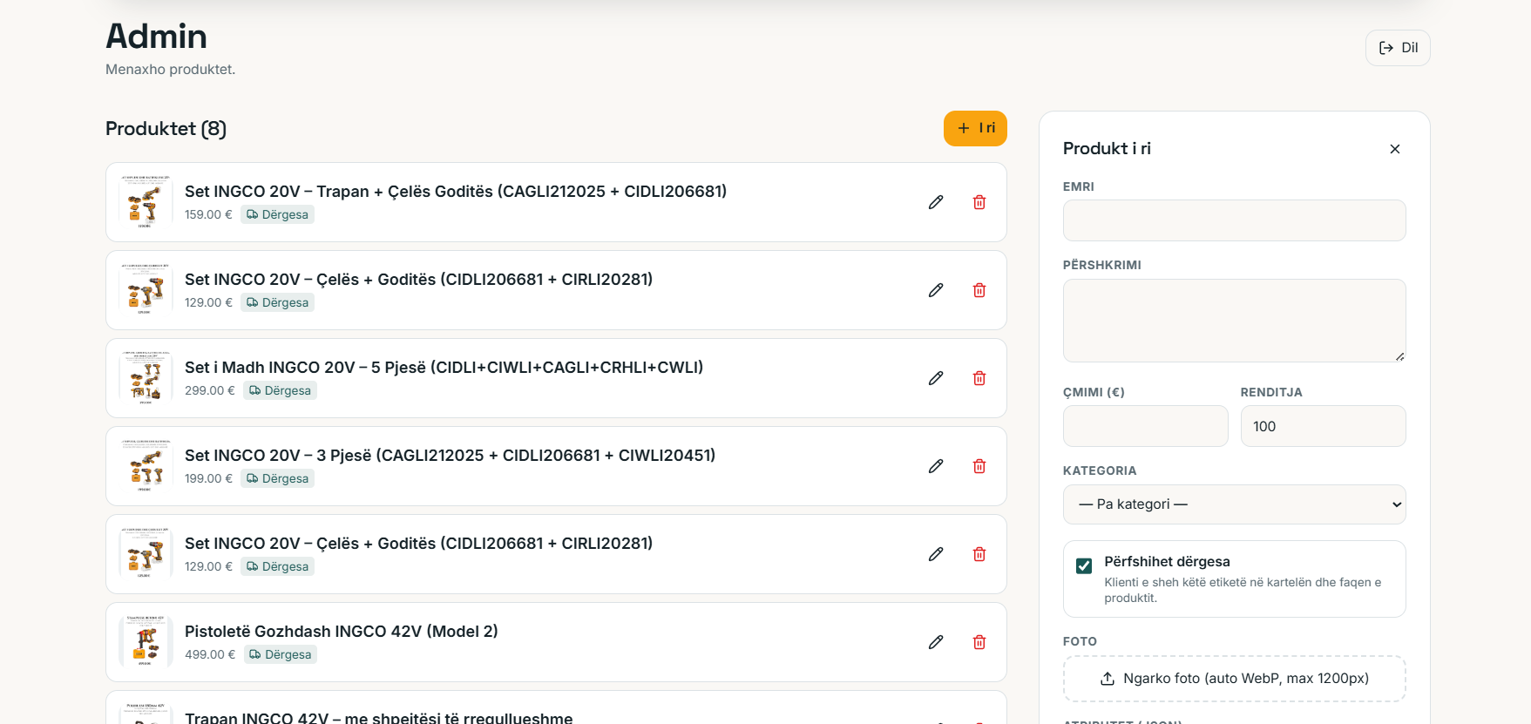Click the Produktet (8) heading
This screenshot has height=724, width=1531.
[166, 128]
